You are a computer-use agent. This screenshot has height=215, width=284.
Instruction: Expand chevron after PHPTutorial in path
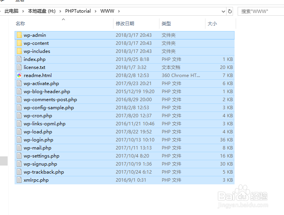[x=95, y=11]
